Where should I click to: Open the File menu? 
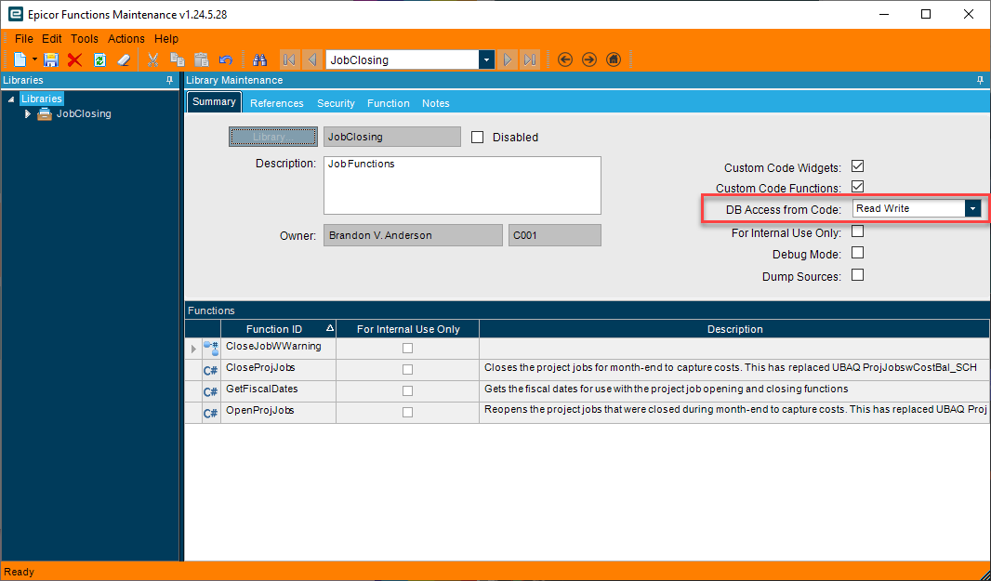(x=23, y=38)
